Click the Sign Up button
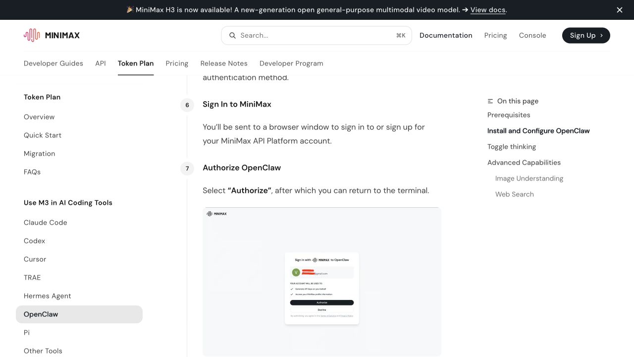 pos(586,35)
